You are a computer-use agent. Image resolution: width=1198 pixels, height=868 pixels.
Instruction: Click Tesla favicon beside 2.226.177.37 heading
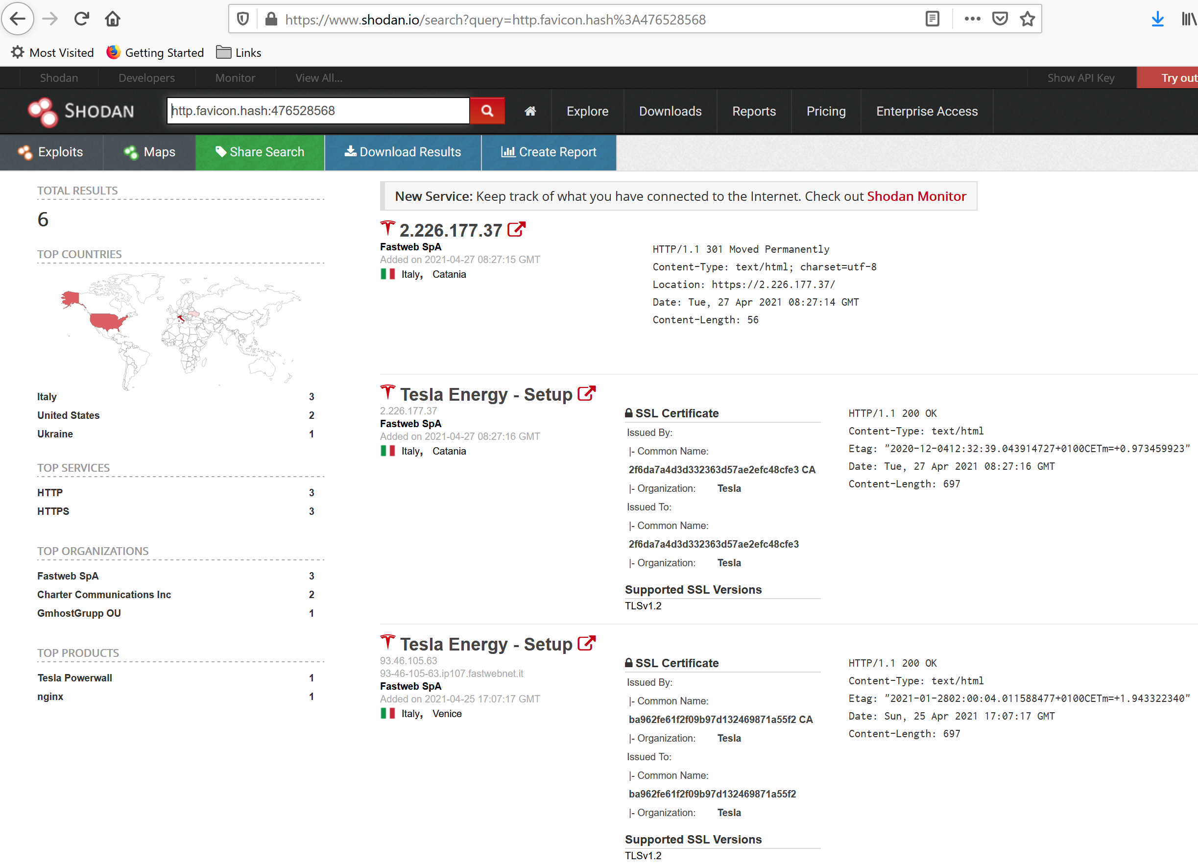point(387,229)
